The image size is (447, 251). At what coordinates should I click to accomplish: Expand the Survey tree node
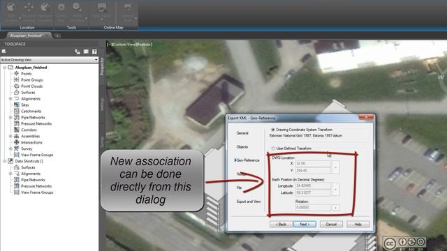[10, 149]
